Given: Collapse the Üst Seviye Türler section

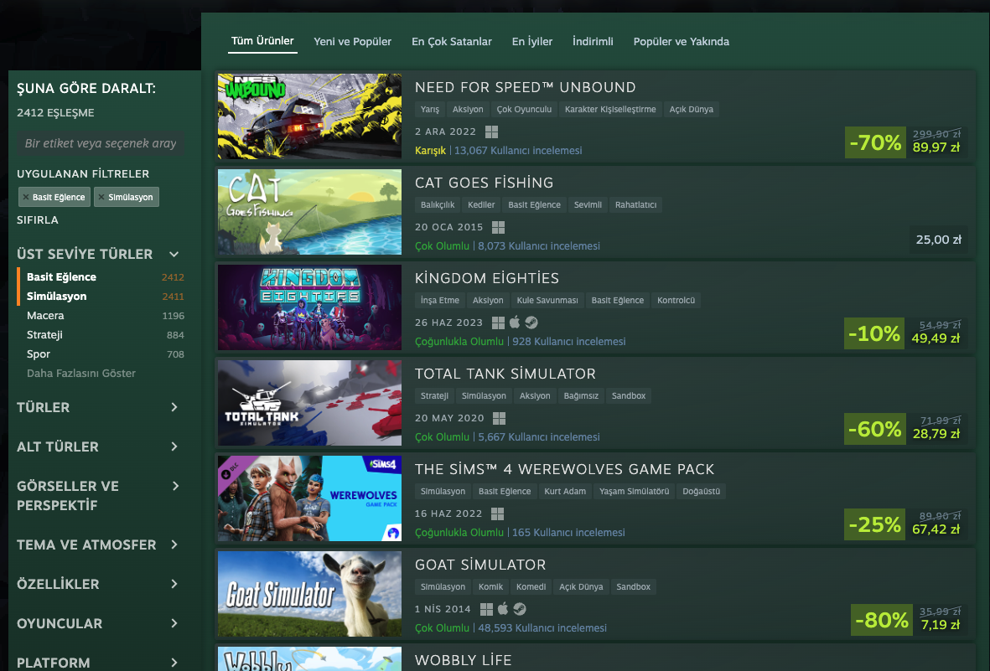Looking at the screenshot, I should [x=174, y=255].
